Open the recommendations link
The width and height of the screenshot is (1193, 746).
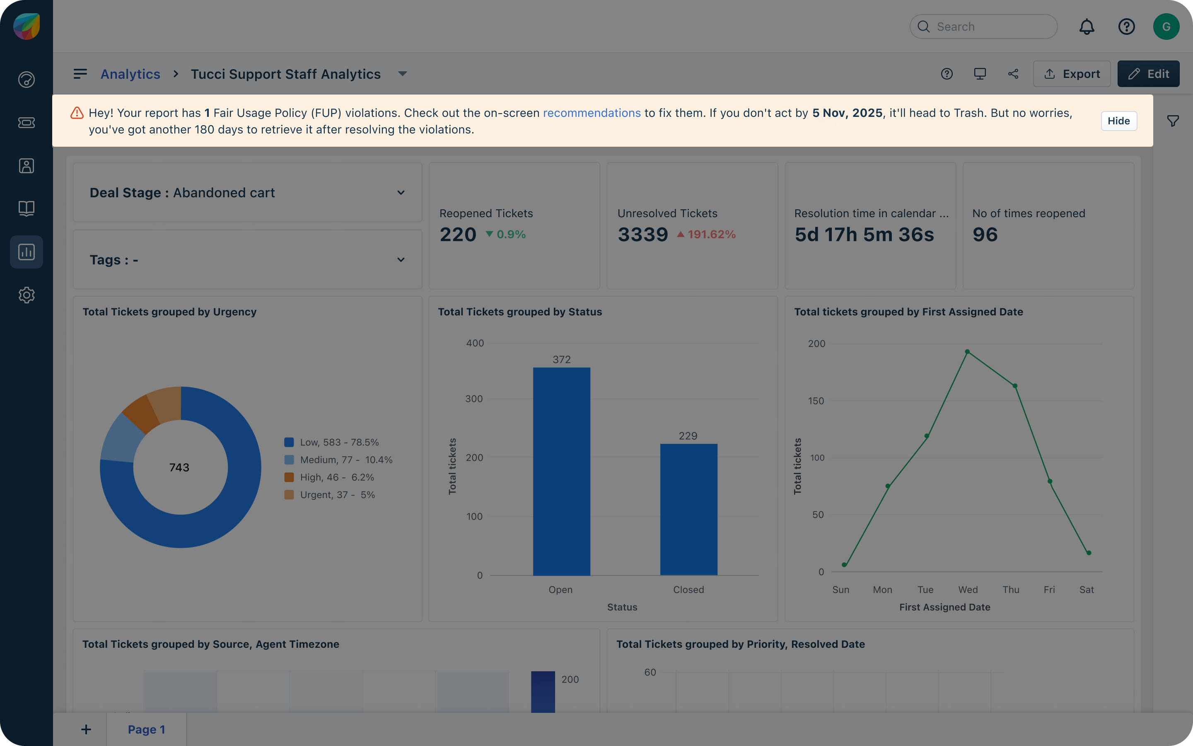(x=592, y=113)
